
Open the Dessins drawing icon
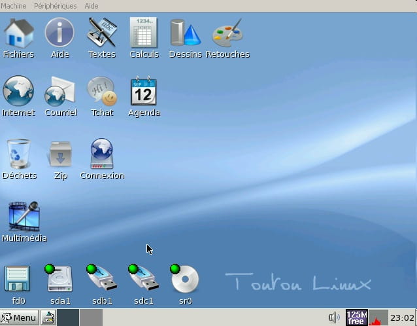(186, 33)
